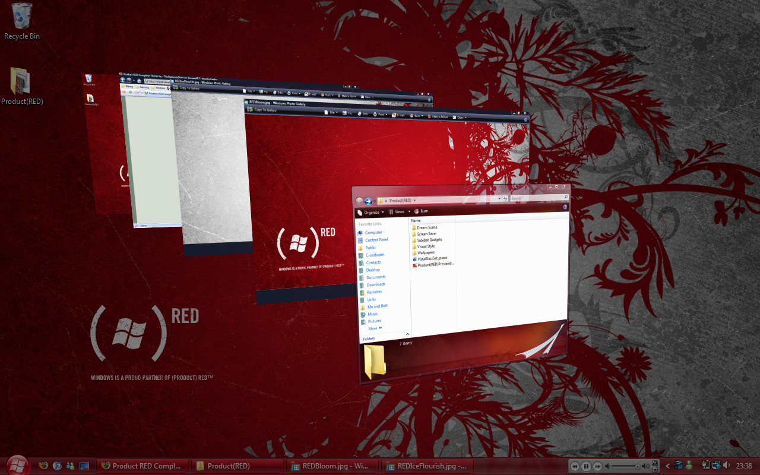
Task: Mute the taskbar media player speaker
Action: [607, 466]
